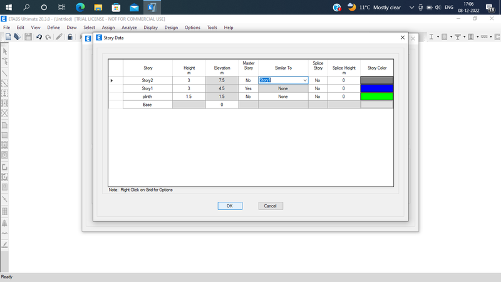501x282 pixels.
Task: Click the pencil refresh icon in toolbar
Action: coord(59,37)
